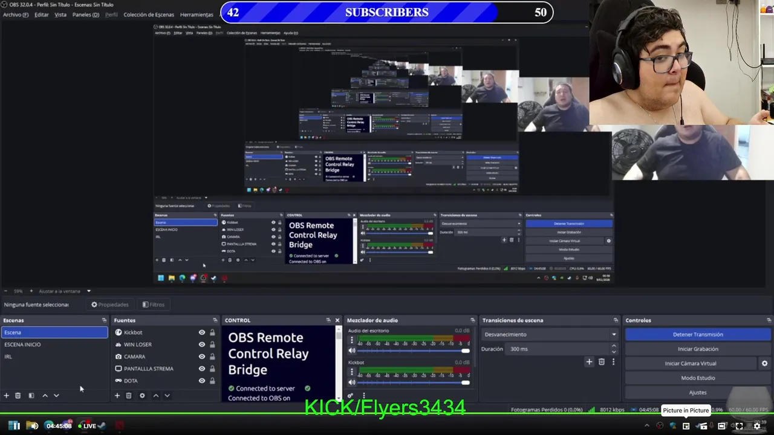The height and width of the screenshot is (435, 774).
Task: Close the CONTROL dock panel
Action: [337, 320]
